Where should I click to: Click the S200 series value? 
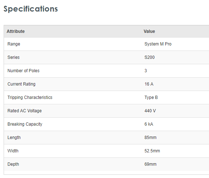pyautogui.click(x=149, y=57)
